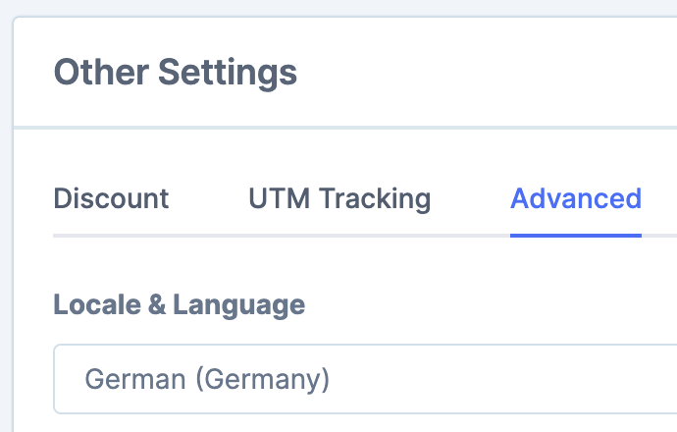Select the Advanced tab
The height and width of the screenshot is (432, 677).
(x=576, y=198)
